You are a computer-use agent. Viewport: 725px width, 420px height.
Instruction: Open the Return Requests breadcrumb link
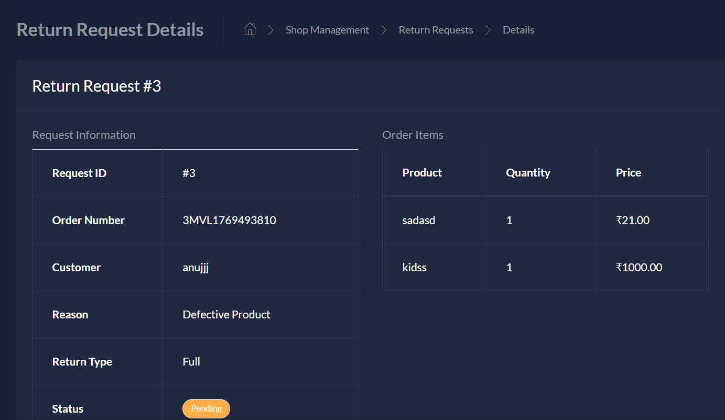(x=436, y=30)
